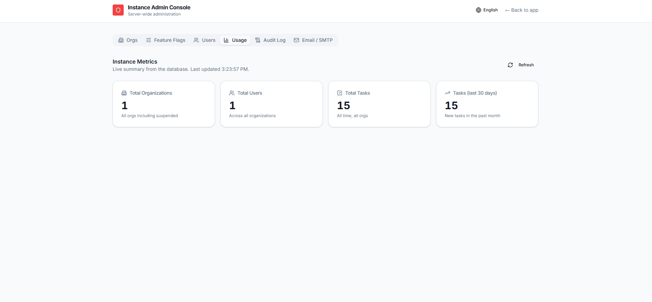This screenshot has width=652, height=302.
Task: Click the Last updated 3:23:57 PM text
Action: click(220, 69)
